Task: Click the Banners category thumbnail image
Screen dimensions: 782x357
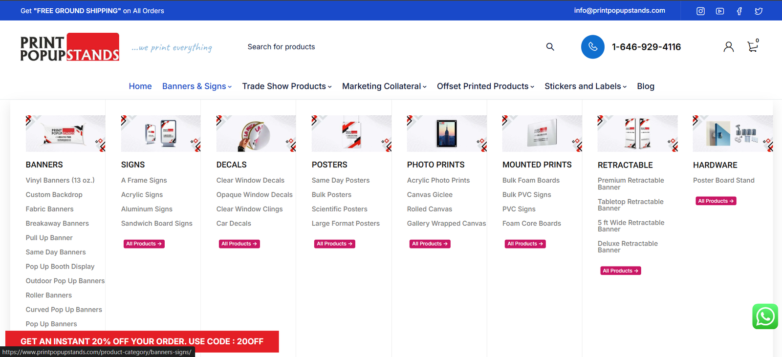Action: pyautogui.click(x=65, y=133)
